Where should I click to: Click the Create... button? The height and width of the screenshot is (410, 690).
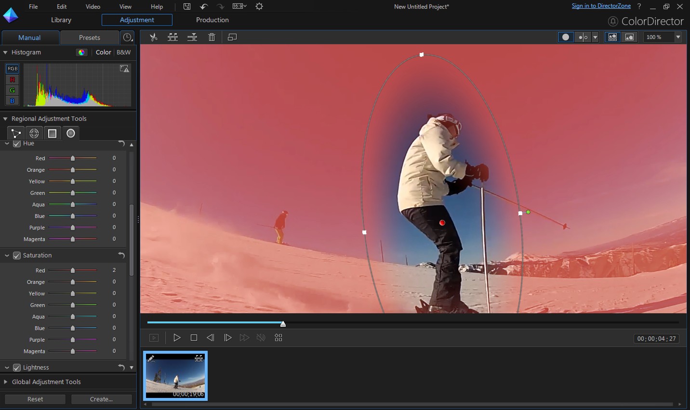(101, 399)
